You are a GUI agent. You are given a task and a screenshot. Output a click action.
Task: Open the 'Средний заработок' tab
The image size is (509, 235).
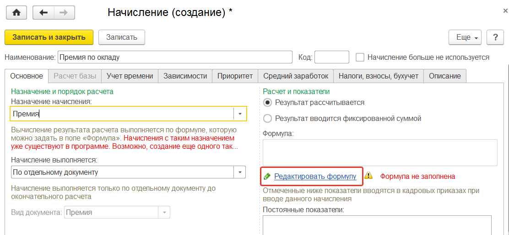click(x=296, y=76)
